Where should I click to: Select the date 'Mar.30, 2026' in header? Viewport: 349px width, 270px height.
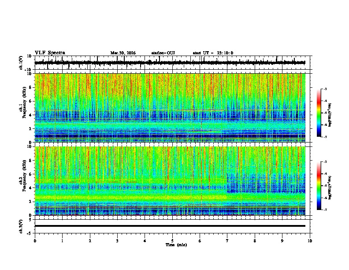pyautogui.click(x=123, y=53)
